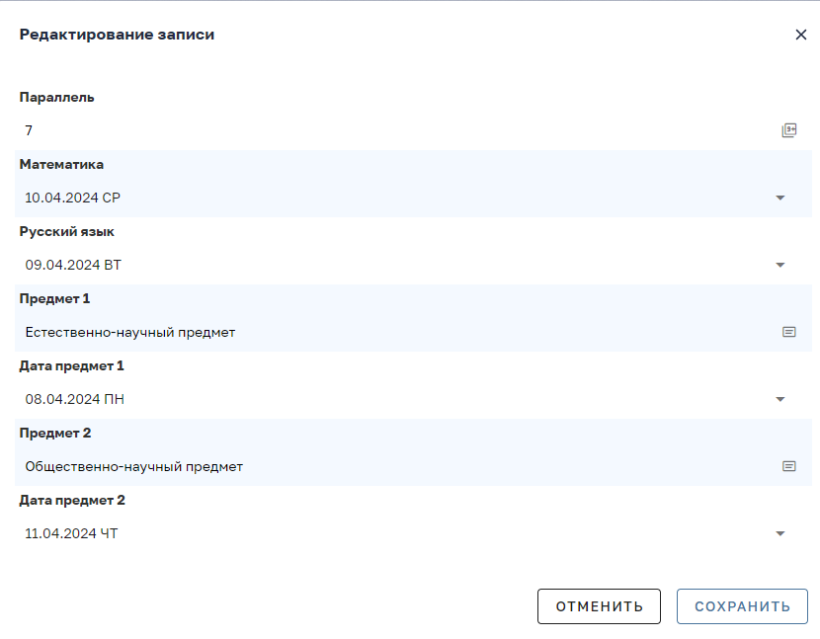820x639 pixels.
Task: Click the text icon in Предмет 1 field
Action: pos(788,332)
